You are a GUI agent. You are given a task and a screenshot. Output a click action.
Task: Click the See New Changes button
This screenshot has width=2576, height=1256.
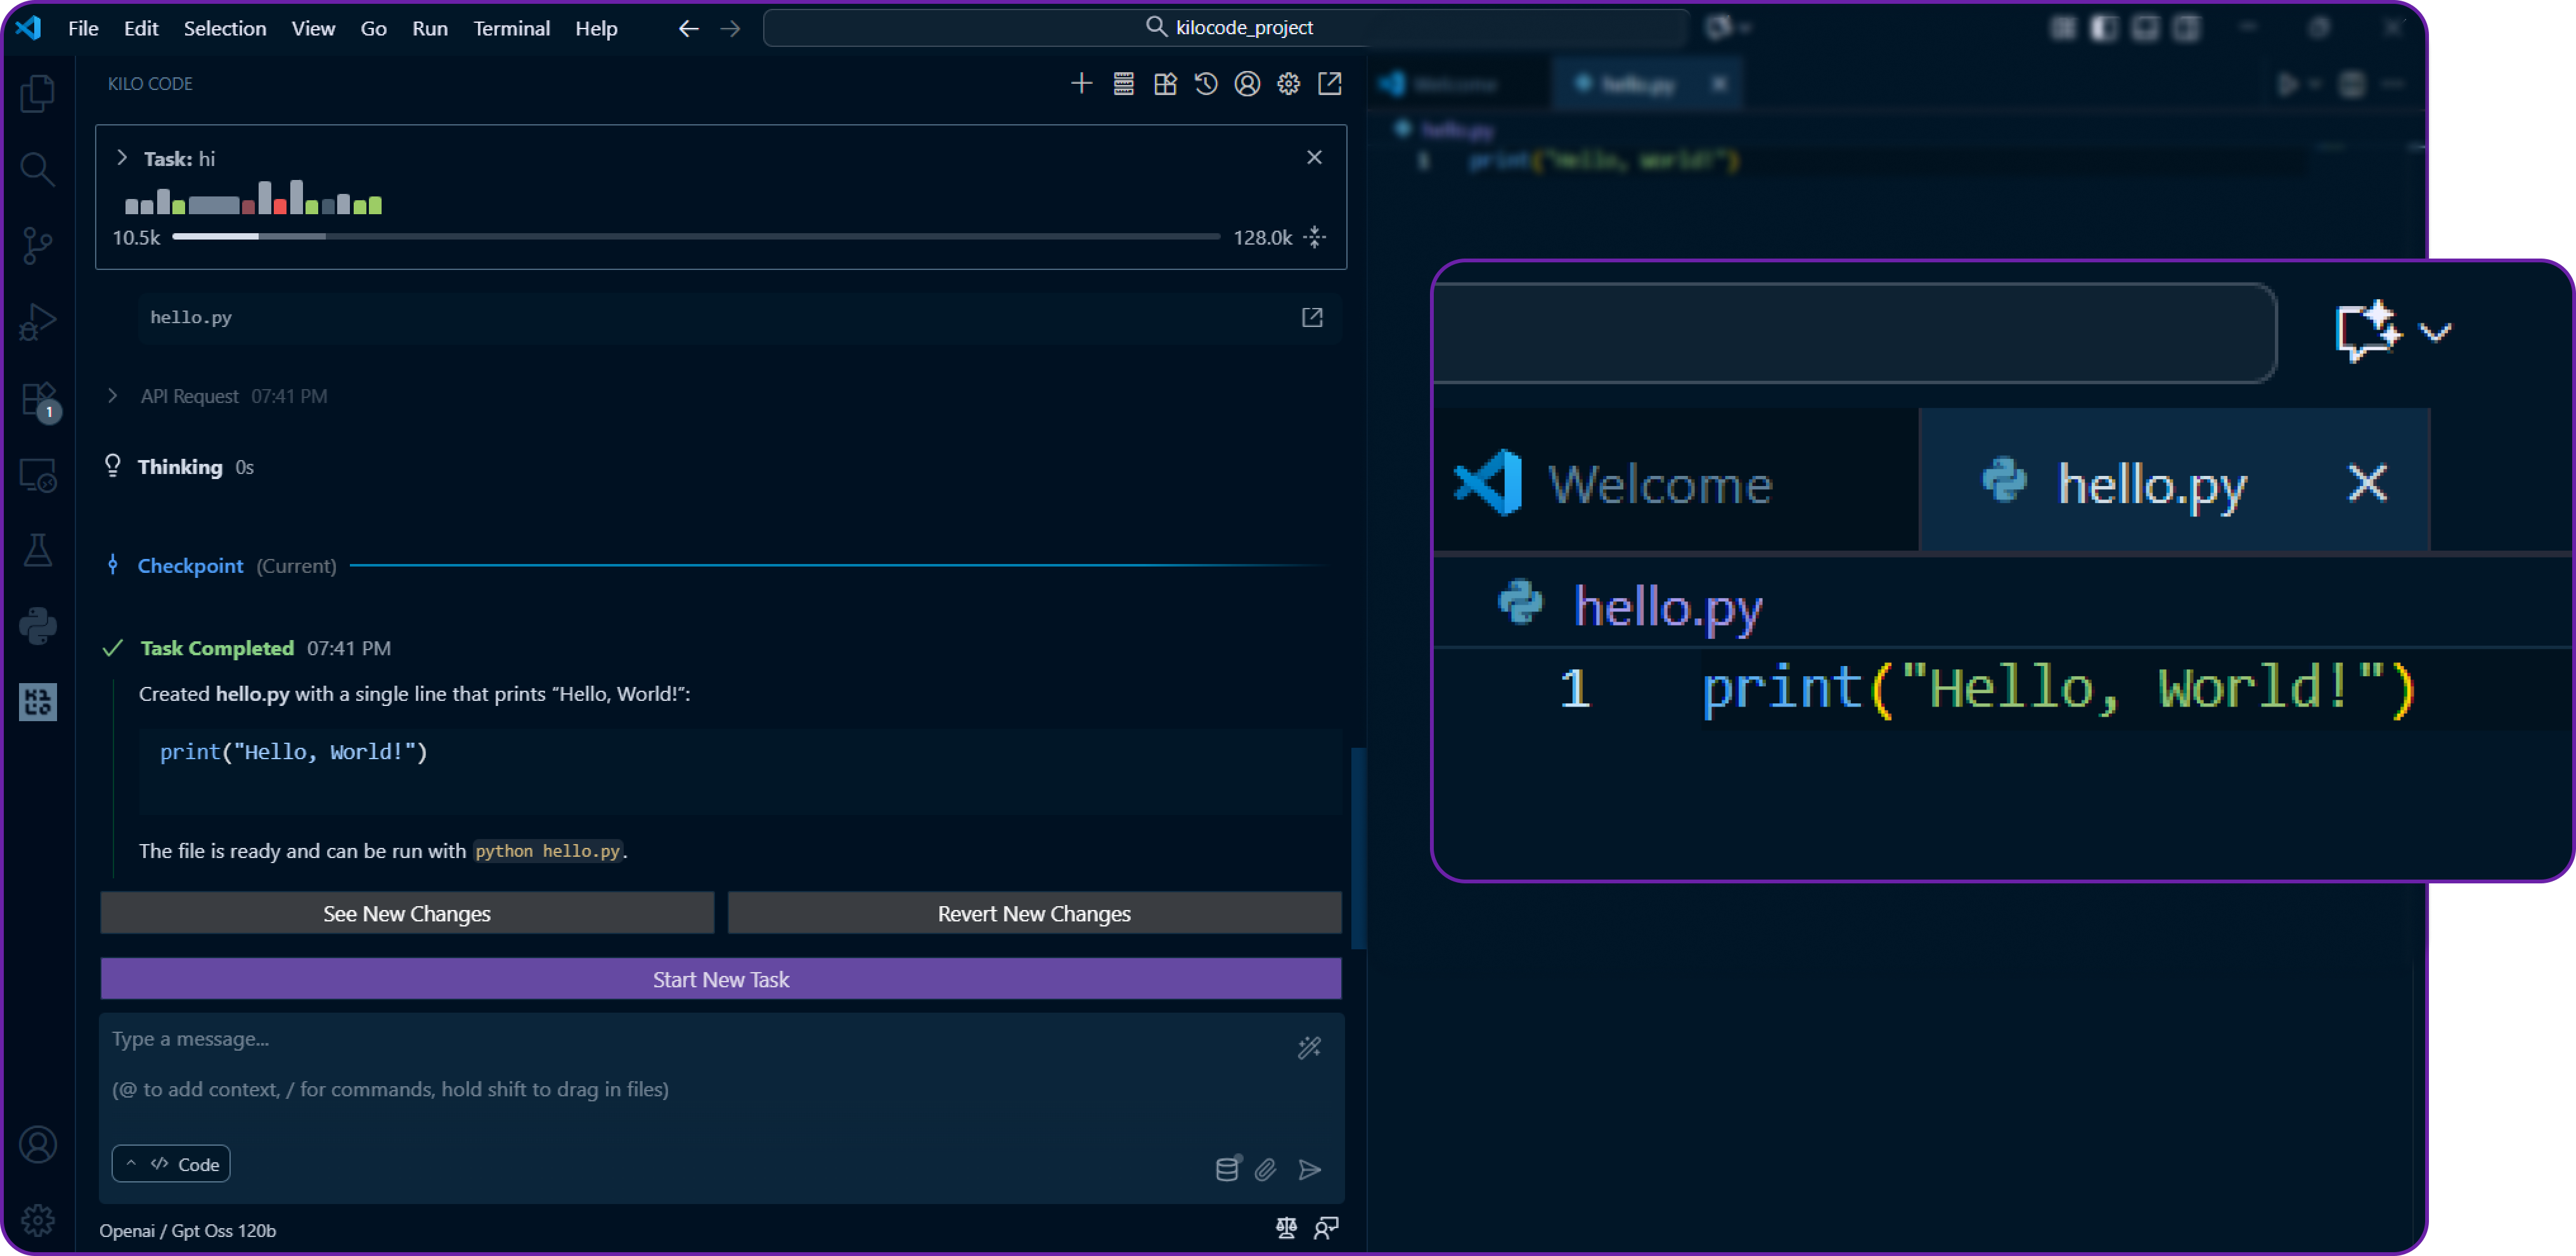point(406,913)
